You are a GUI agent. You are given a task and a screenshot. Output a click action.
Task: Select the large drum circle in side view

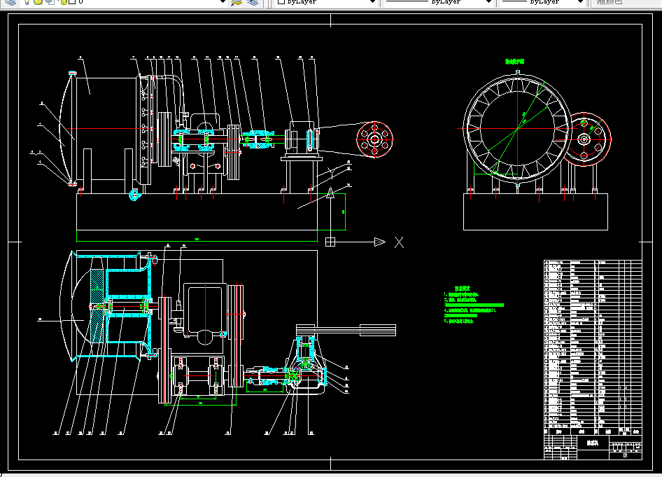pos(518,128)
